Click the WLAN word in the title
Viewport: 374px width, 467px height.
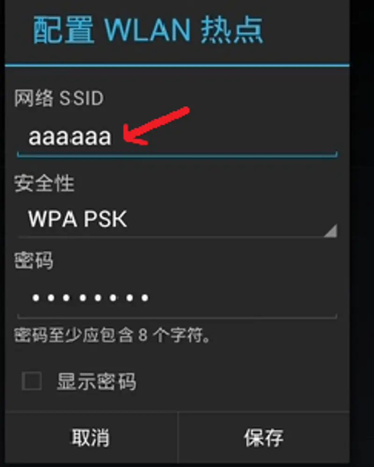(147, 30)
